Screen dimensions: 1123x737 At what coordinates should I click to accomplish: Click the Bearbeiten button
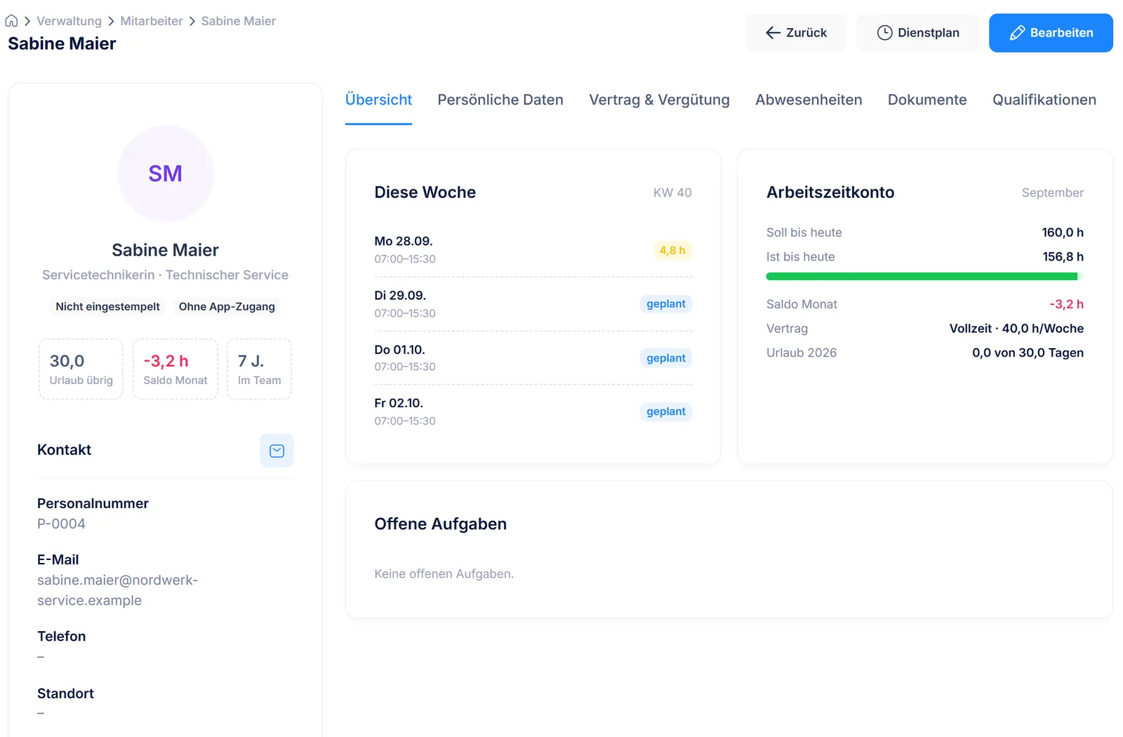pos(1051,33)
